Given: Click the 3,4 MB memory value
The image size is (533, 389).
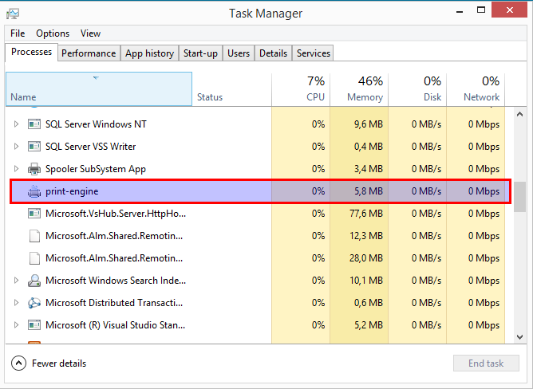Looking at the screenshot, I should point(369,169).
